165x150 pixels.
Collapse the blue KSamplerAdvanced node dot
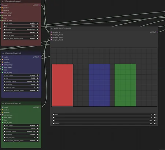pos(3,53)
